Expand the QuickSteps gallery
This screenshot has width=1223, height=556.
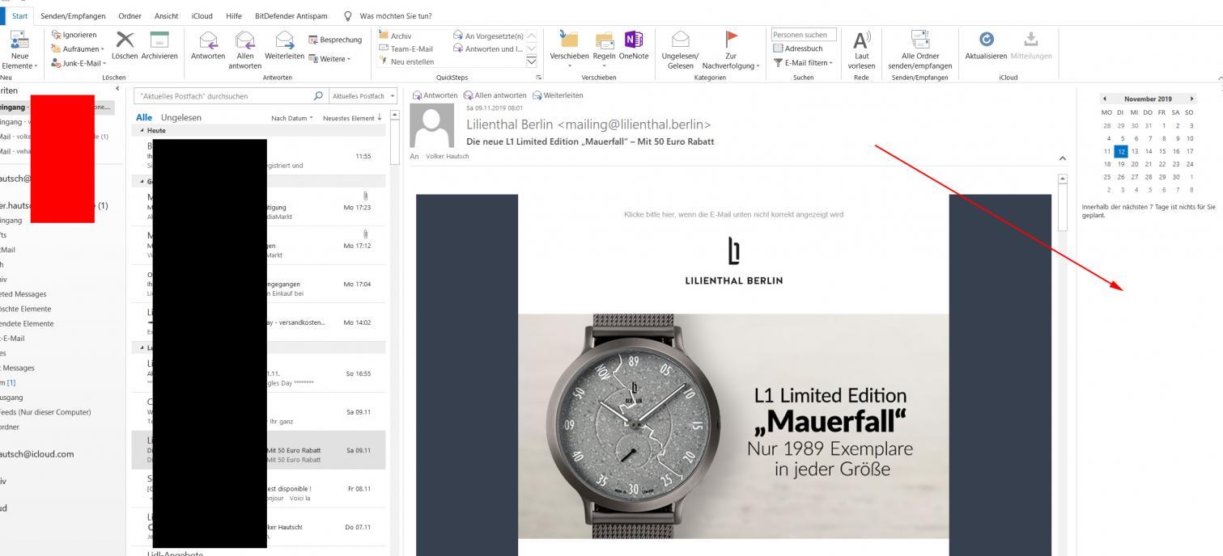click(x=532, y=61)
